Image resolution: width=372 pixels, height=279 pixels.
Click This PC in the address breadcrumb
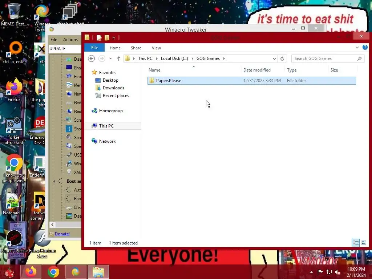pyautogui.click(x=145, y=58)
